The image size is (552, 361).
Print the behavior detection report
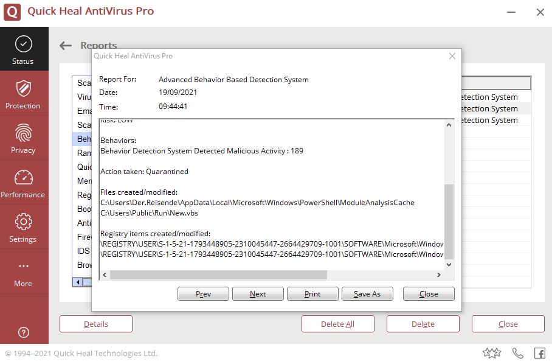click(312, 293)
